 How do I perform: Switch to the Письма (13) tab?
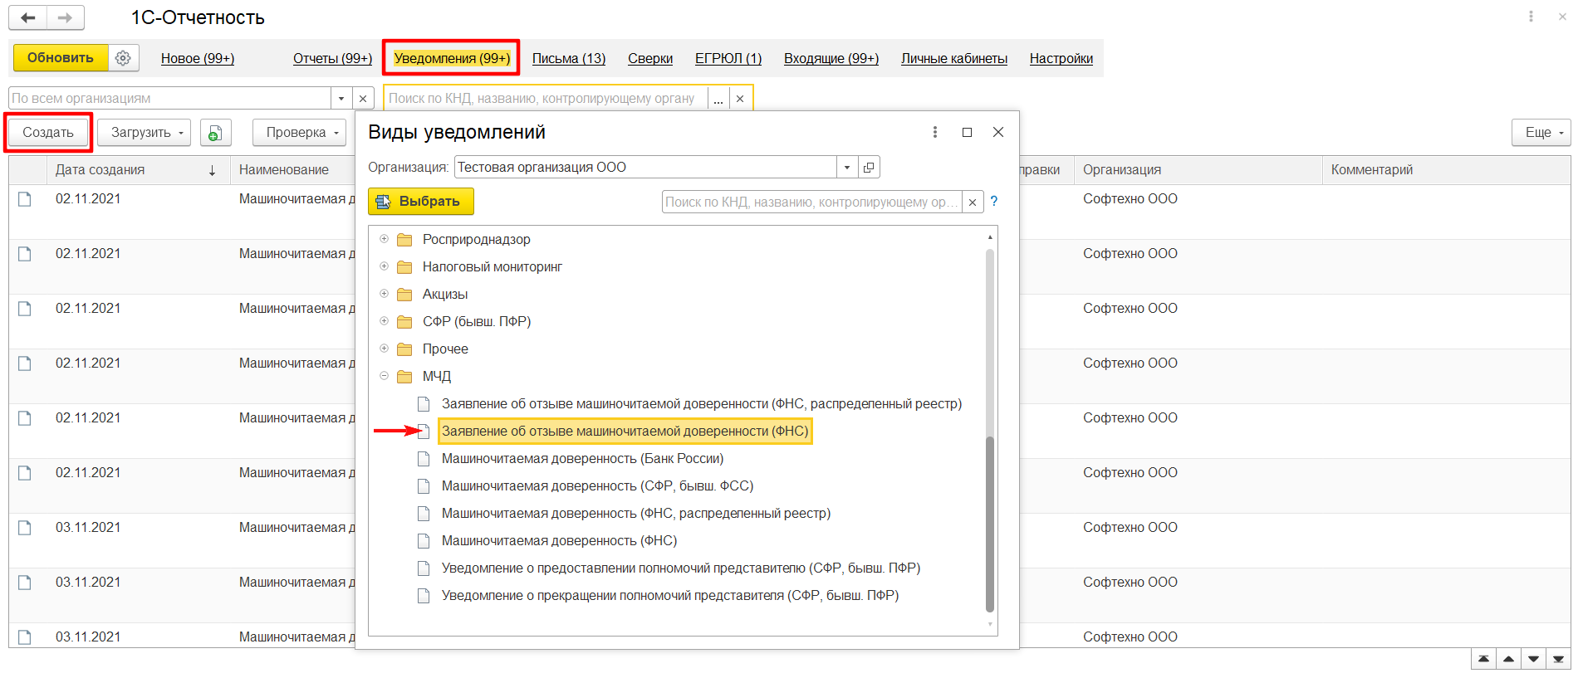point(569,58)
